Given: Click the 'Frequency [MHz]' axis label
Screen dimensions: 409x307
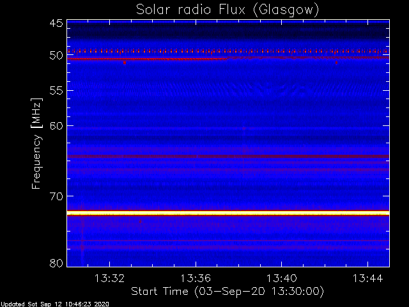Looking at the screenshot, I should (36, 143).
